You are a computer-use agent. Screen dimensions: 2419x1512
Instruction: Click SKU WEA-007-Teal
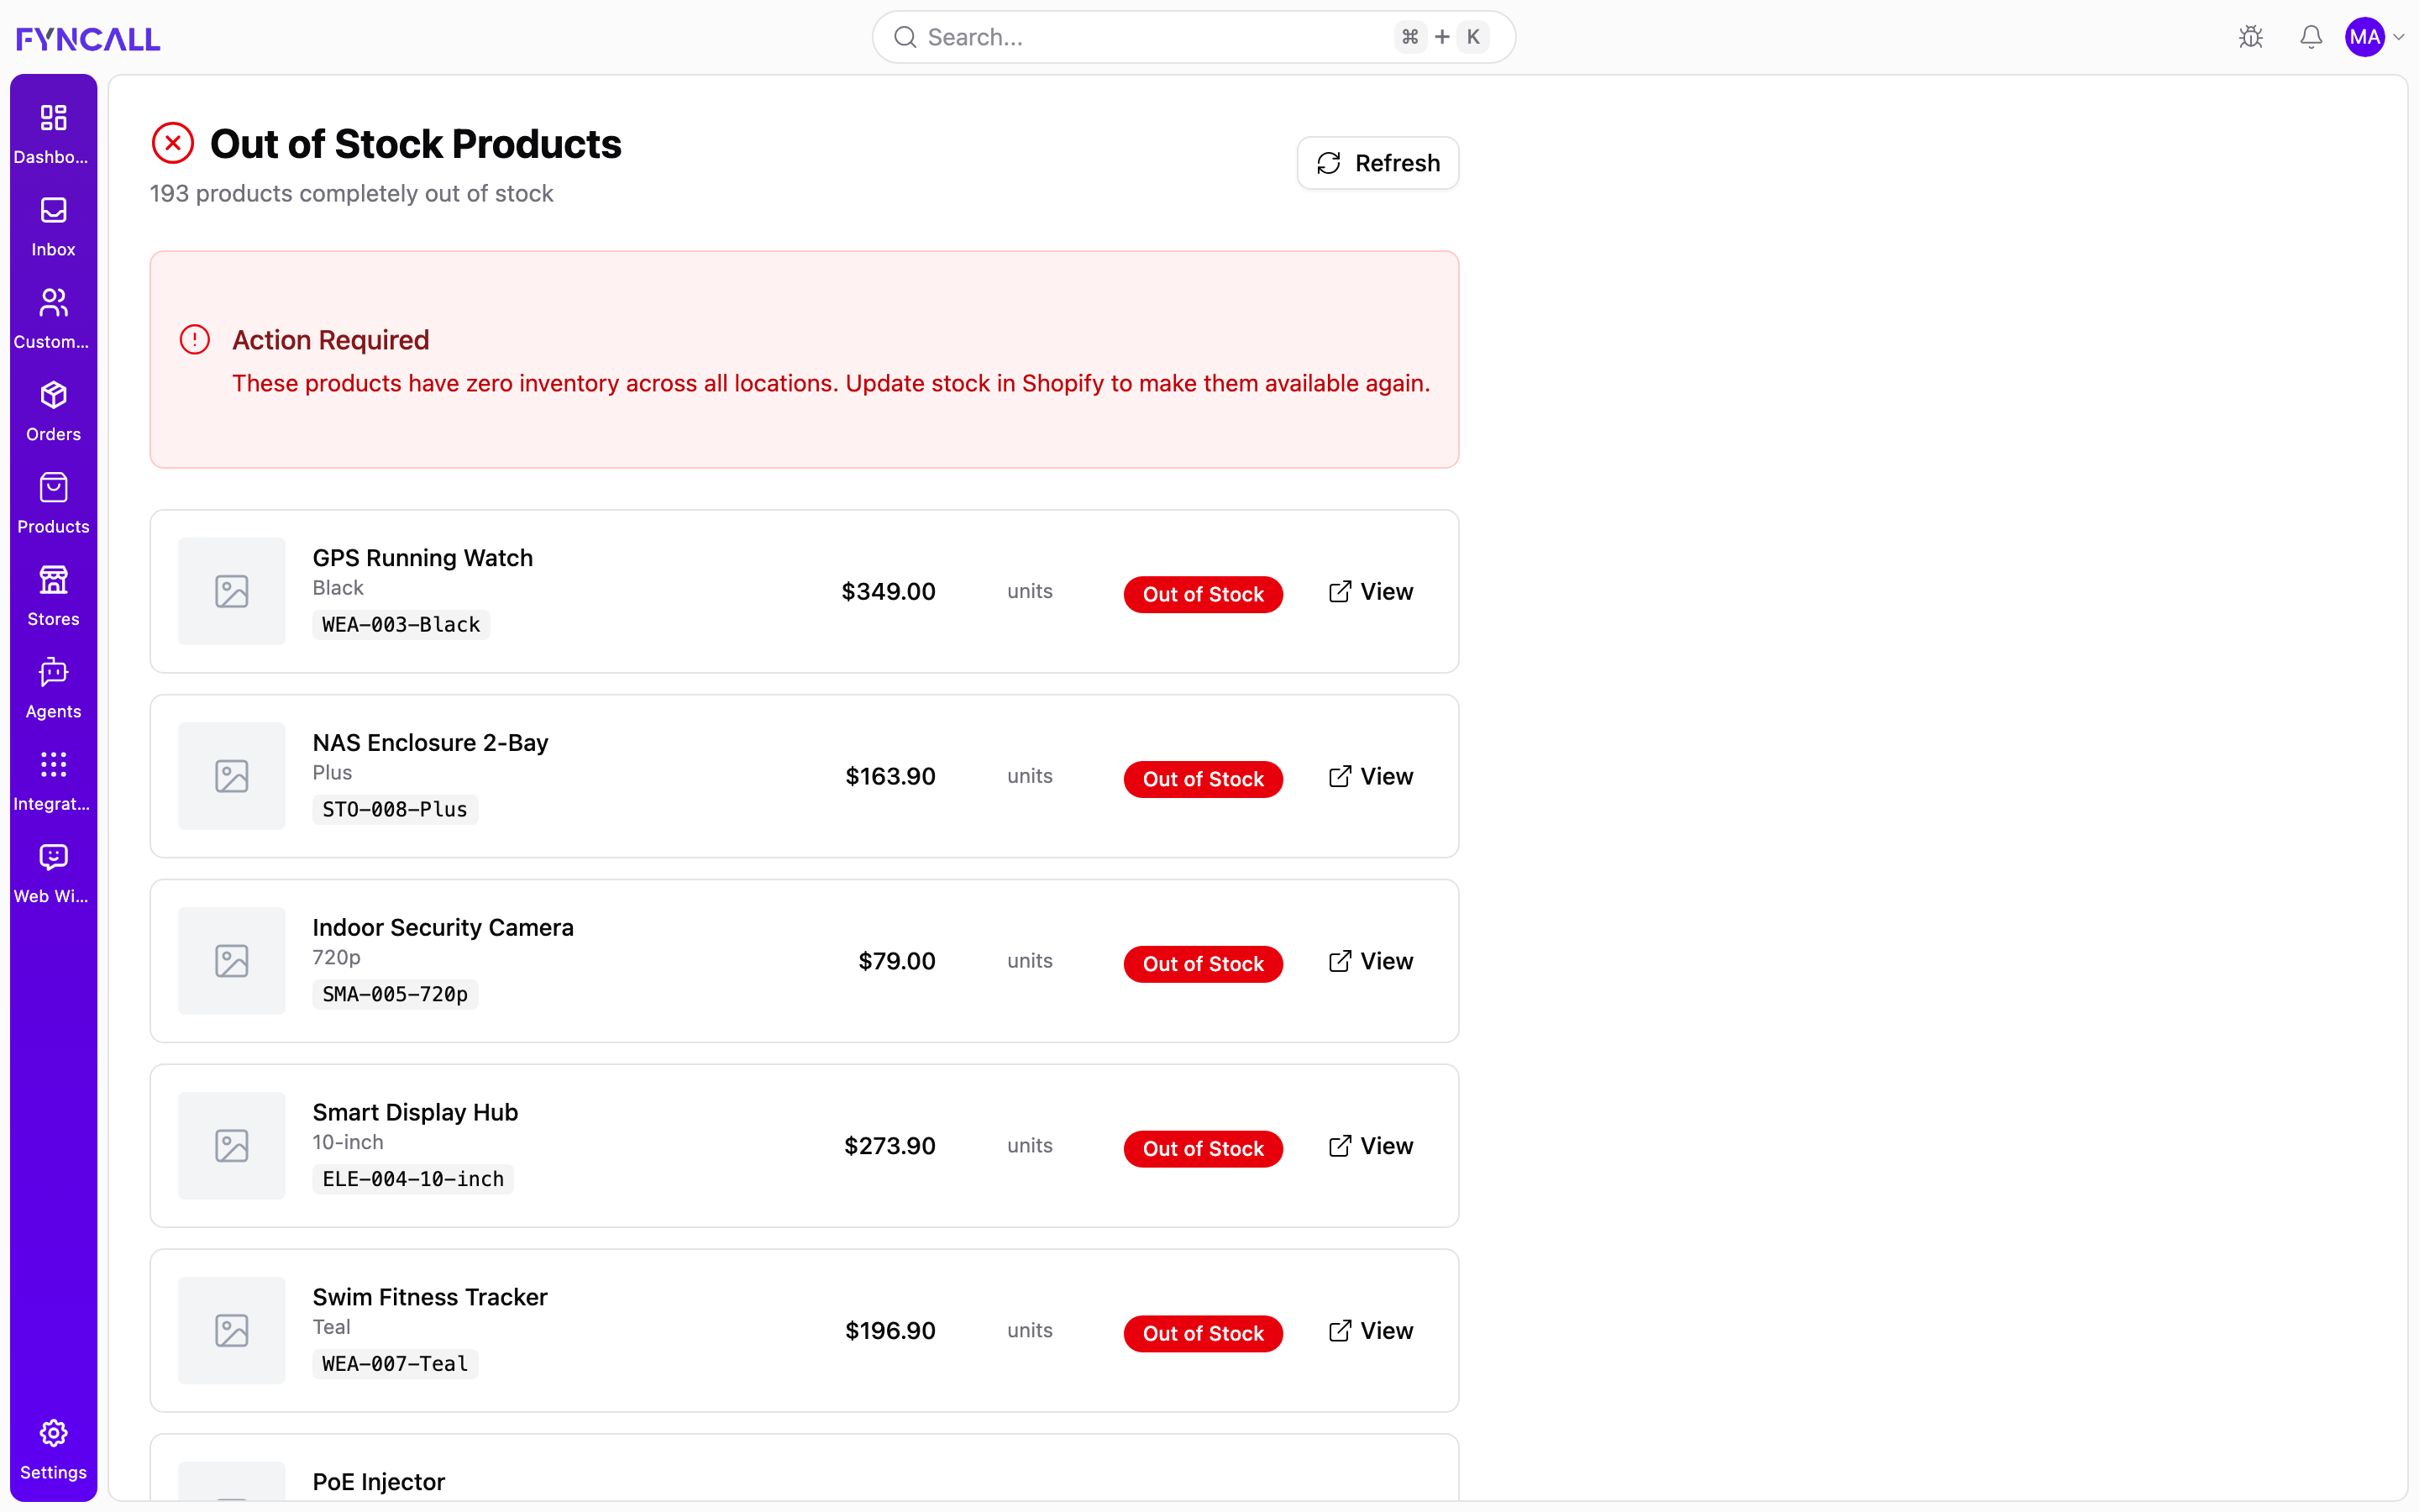point(395,1364)
